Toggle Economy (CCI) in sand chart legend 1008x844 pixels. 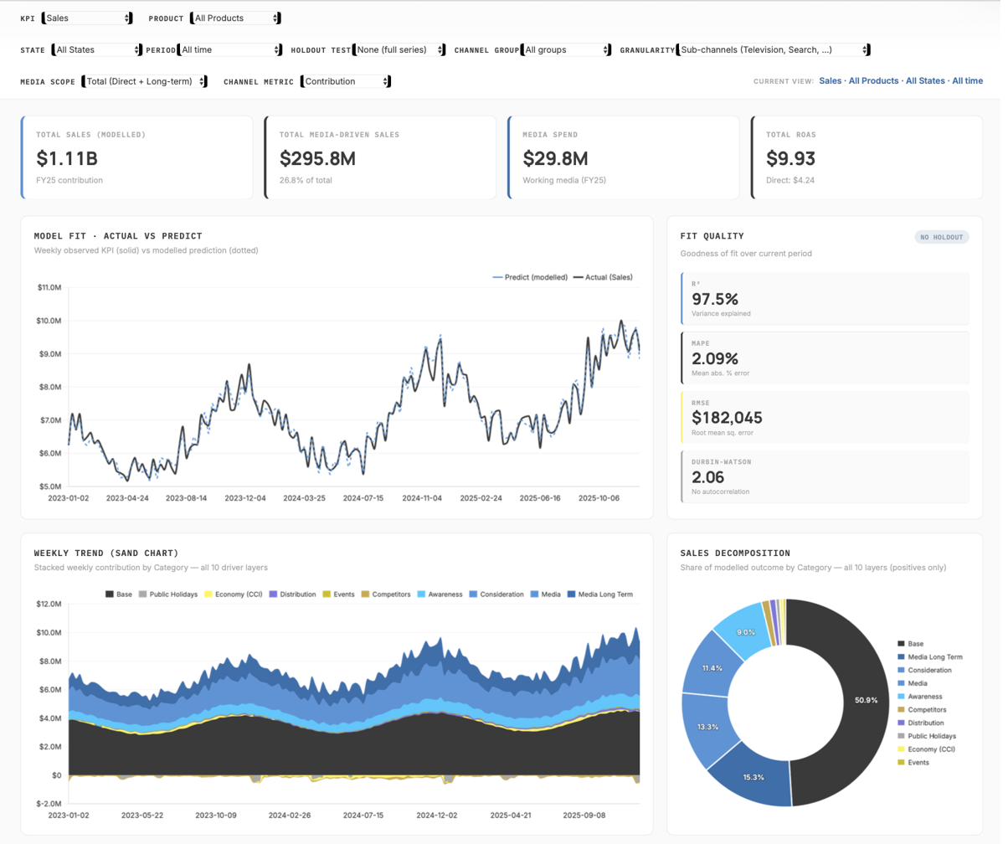point(234,594)
